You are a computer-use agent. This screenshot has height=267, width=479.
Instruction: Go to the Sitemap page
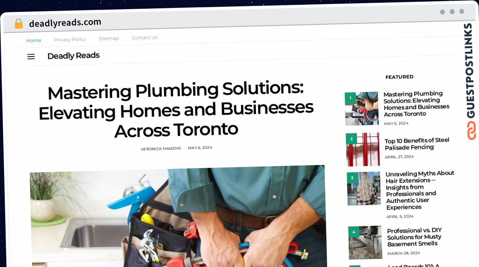[x=109, y=39]
